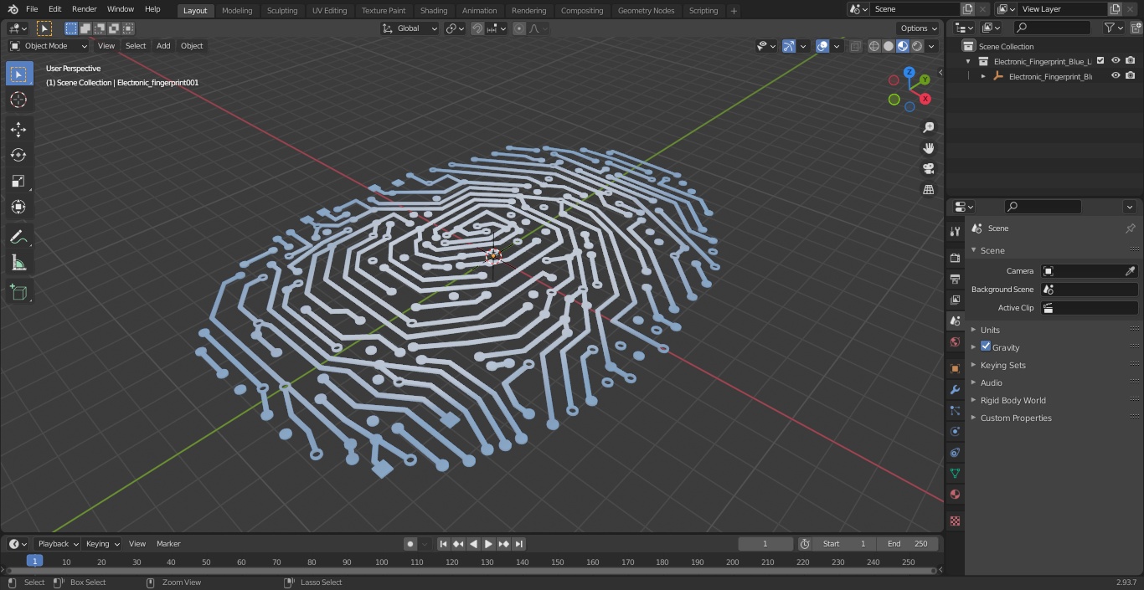Switch orthographic/perspective view grid icon
Image resolution: width=1144 pixels, height=590 pixels.
point(928,190)
